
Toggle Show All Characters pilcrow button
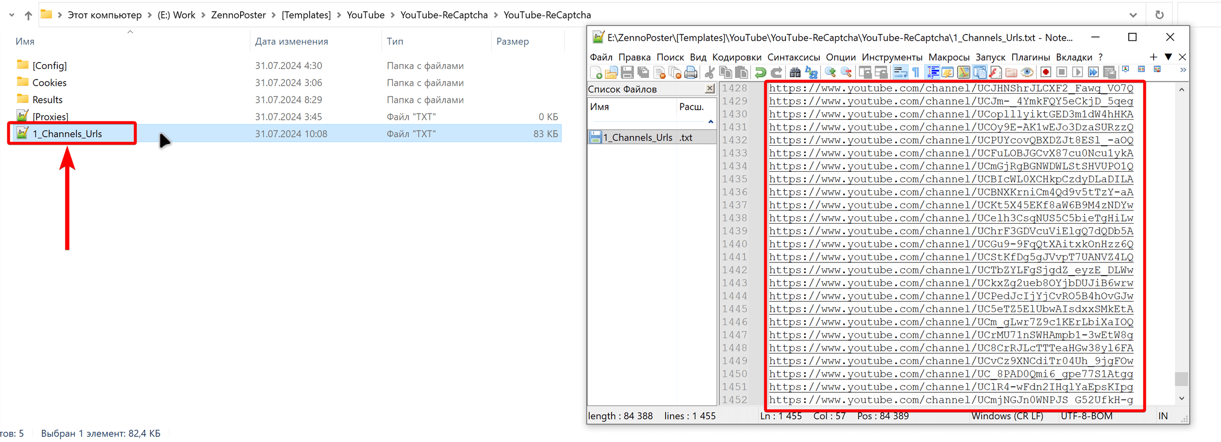916,73
